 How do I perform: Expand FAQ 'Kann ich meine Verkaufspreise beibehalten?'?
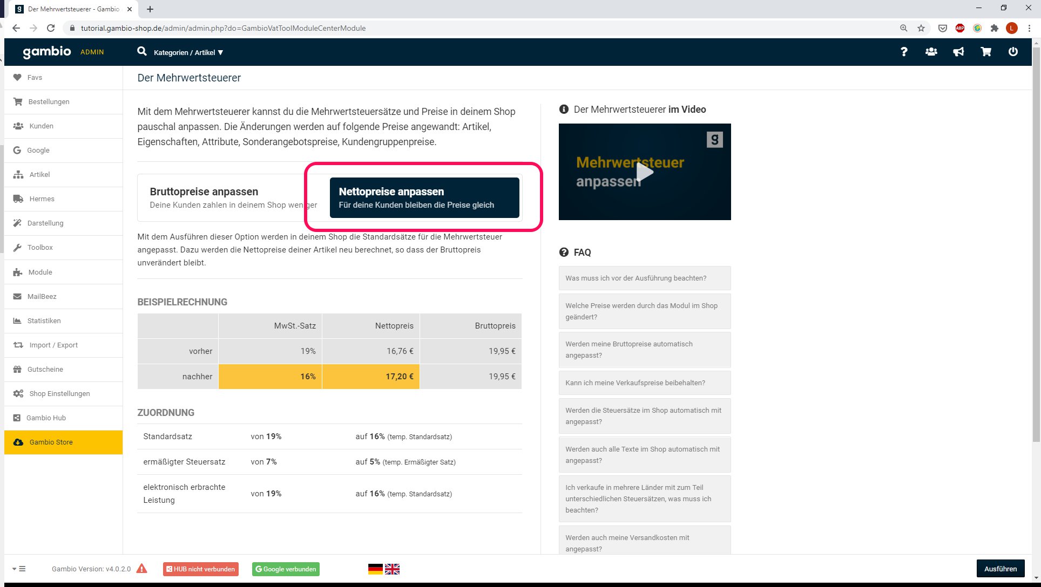pos(644,383)
